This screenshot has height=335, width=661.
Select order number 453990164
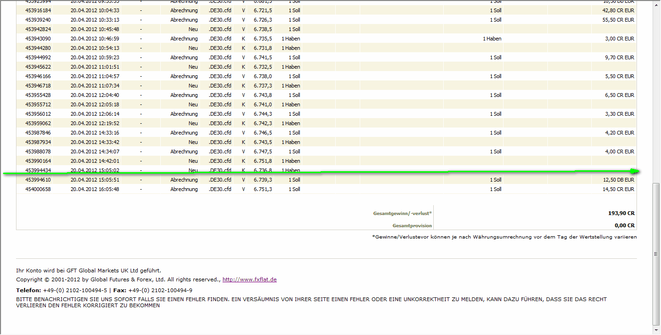(x=38, y=161)
